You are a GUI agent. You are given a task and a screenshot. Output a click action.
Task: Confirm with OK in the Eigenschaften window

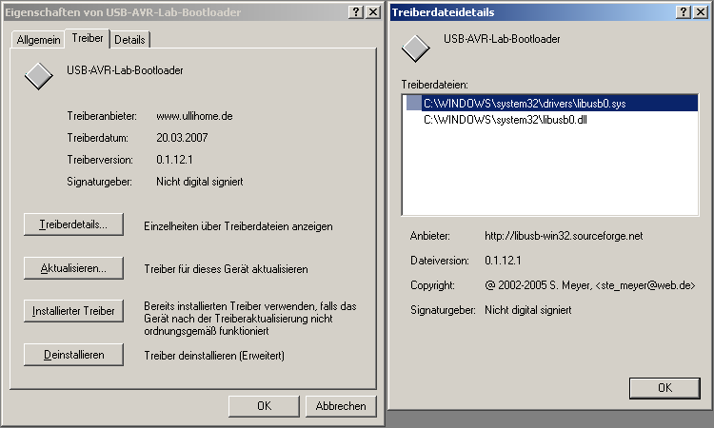264,406
